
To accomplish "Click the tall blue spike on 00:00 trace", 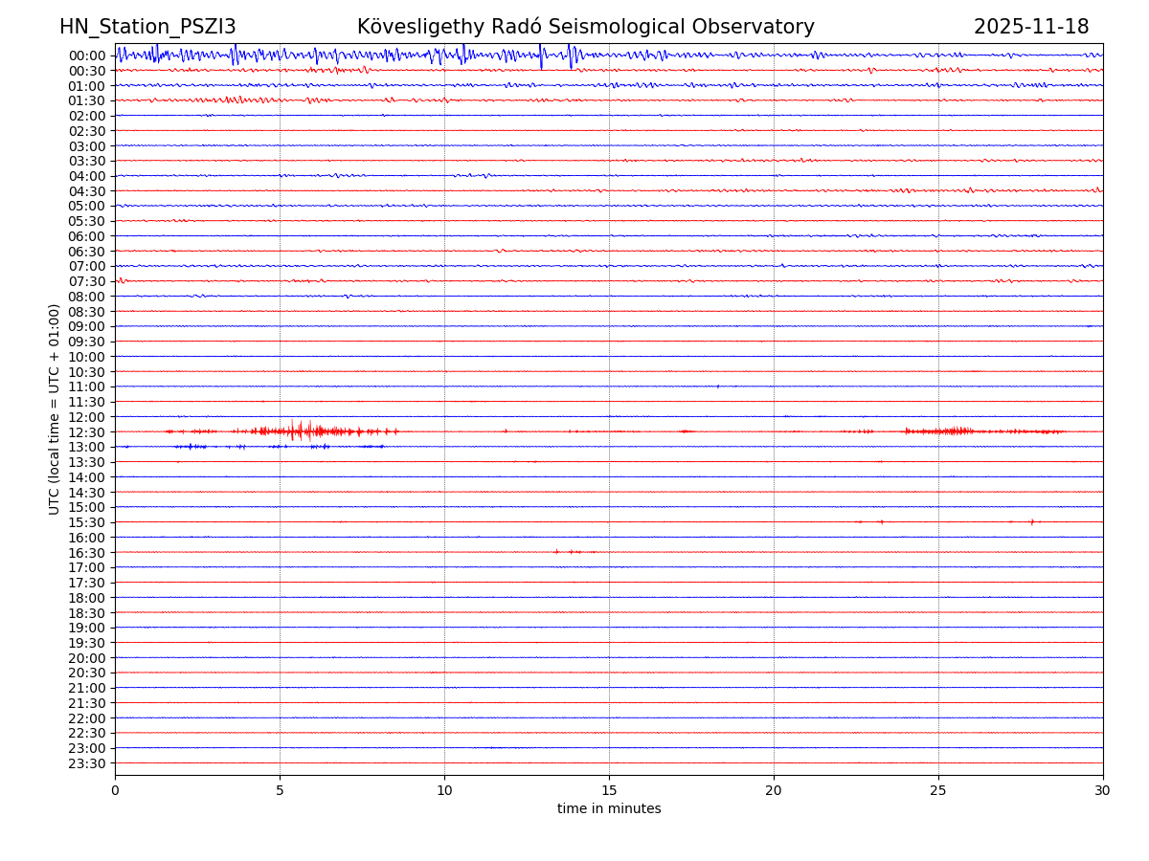I will (x=541, y=55).
